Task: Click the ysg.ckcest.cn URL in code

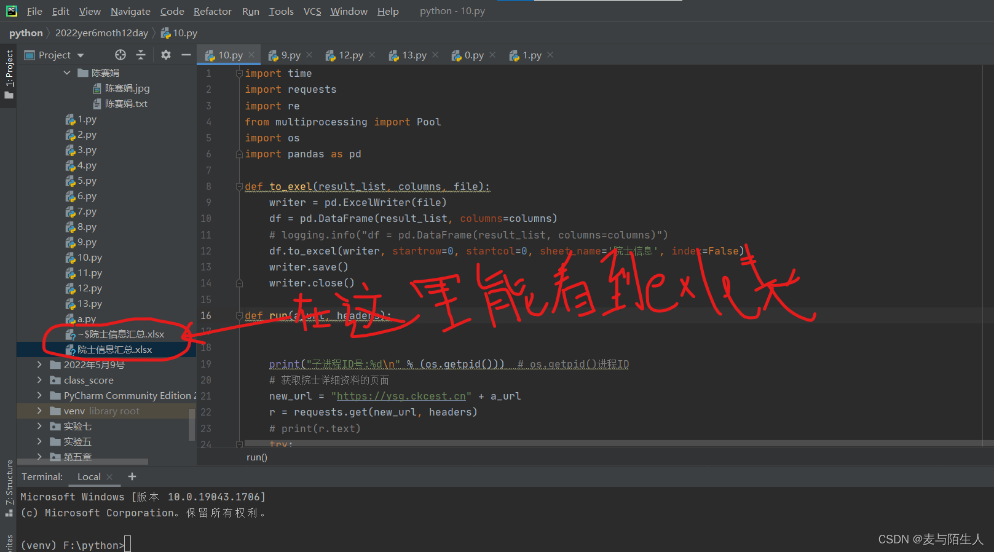Action: (401, 396)
